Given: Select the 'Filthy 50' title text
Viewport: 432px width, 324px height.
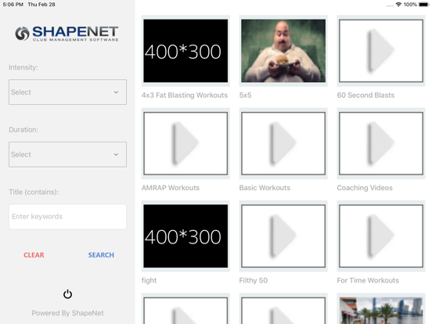Looking at the screenshot, I should click(254, 280).
